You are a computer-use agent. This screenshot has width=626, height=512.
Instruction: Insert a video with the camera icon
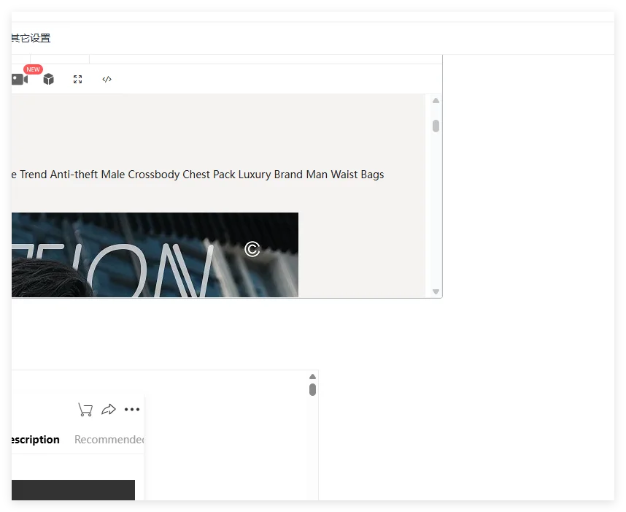point(20,79)
